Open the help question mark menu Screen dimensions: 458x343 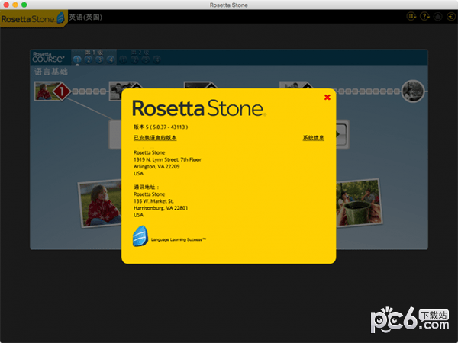pos(424,17)
